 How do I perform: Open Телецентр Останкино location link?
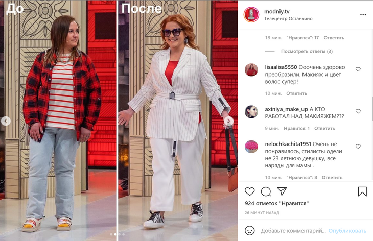[288, 19]
